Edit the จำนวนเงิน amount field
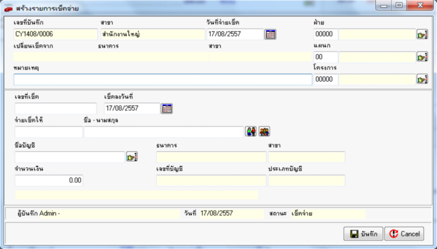The image size is (437, 249). [49, 181]
